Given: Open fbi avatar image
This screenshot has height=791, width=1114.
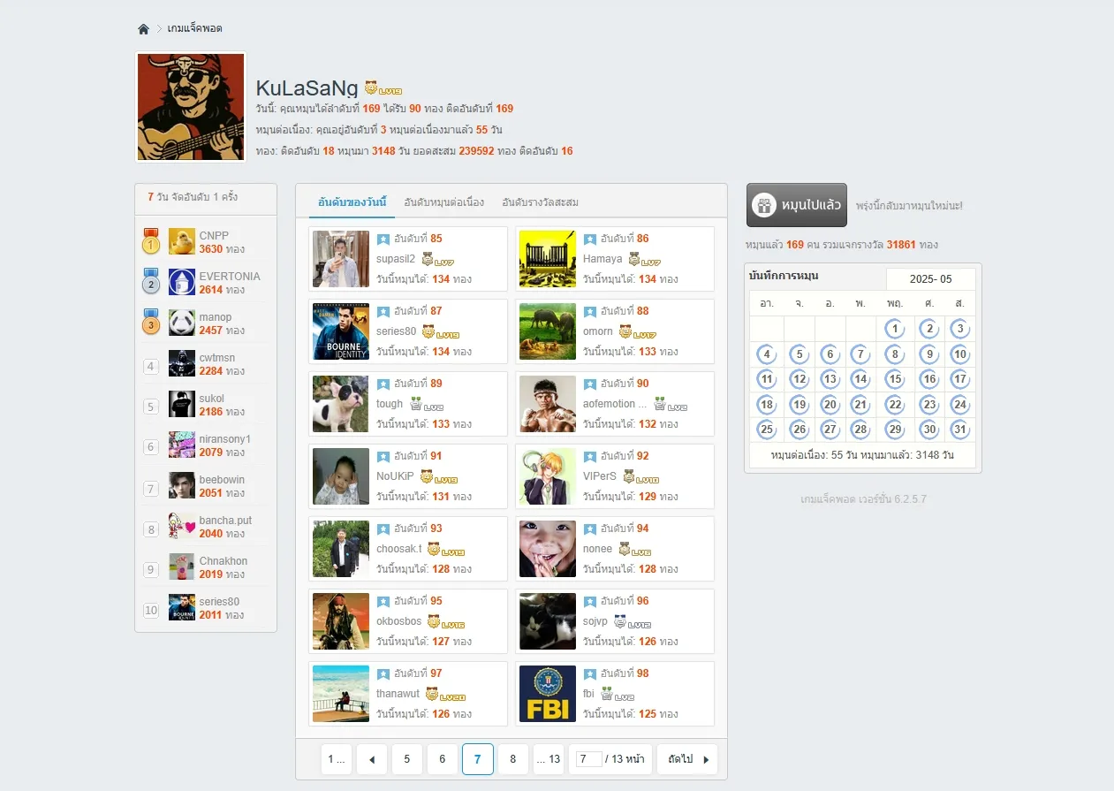Looking at the screenshot, I should tap(548, 694).
